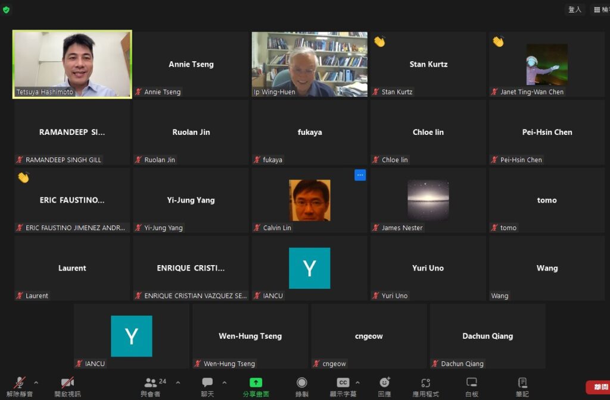The height and width of the screenshot is (400, 610).
Task: Click the RAMANDEEP SI... tile title
Action: pos(72,133)
